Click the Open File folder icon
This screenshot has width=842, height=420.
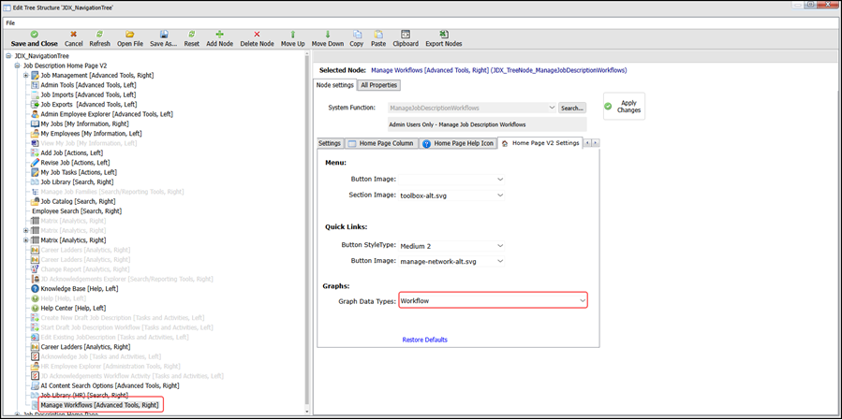130,34
